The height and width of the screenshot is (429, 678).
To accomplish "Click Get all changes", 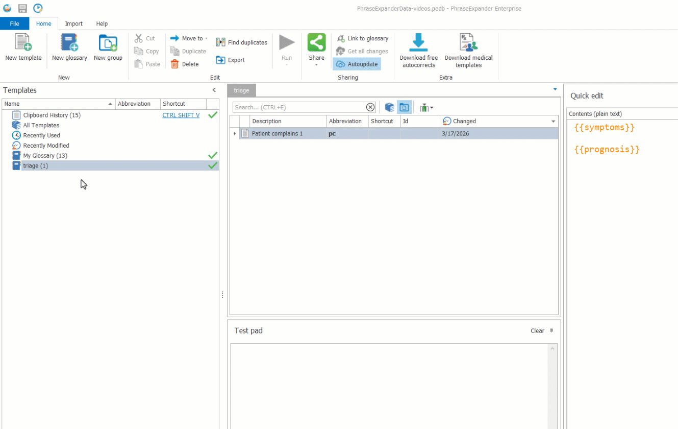I will coord(362,51).
